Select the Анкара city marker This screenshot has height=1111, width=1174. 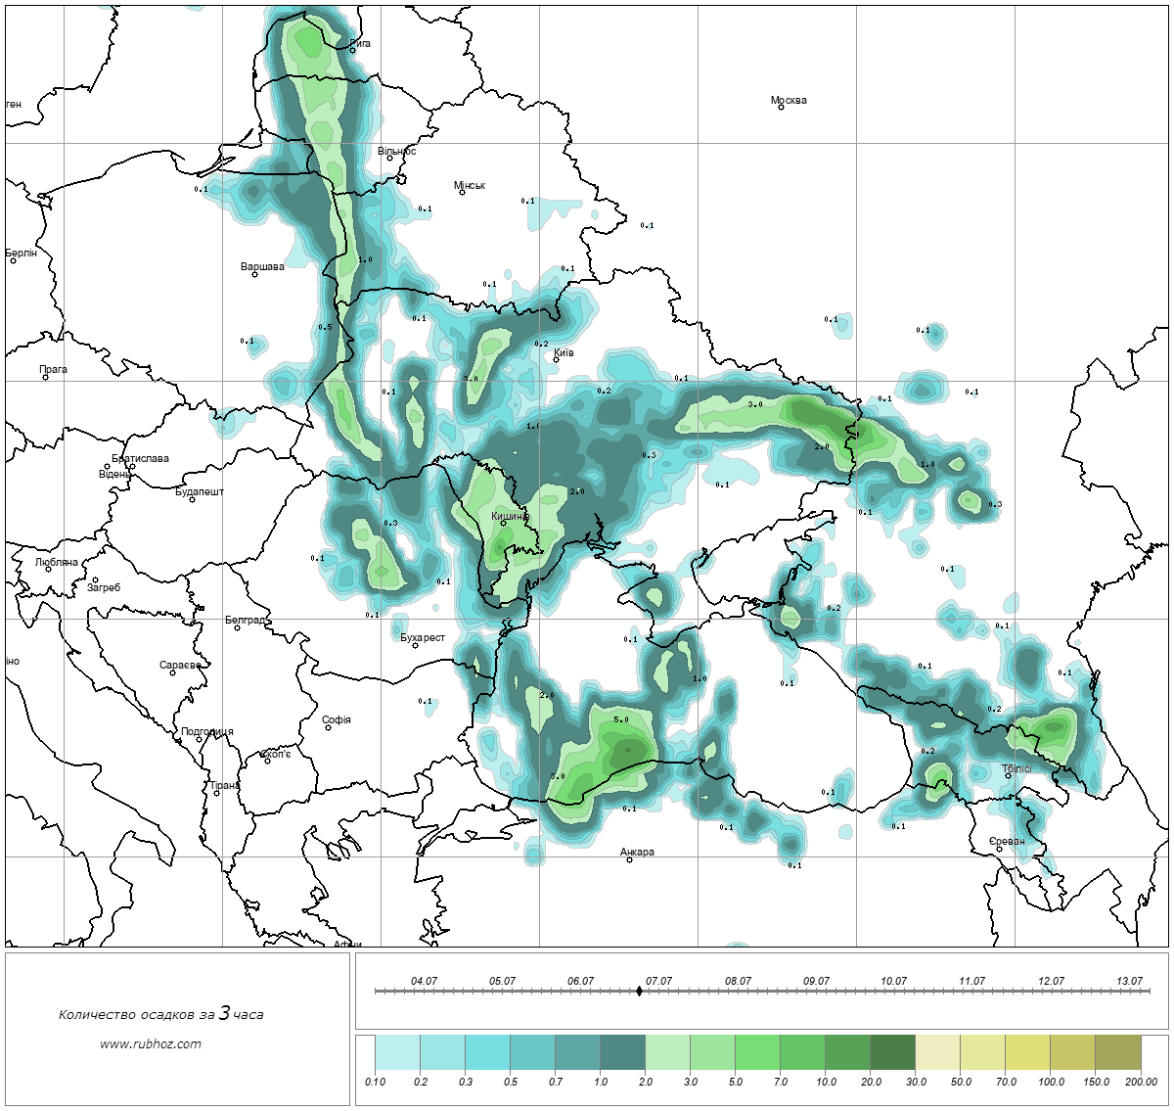(629, 859)
